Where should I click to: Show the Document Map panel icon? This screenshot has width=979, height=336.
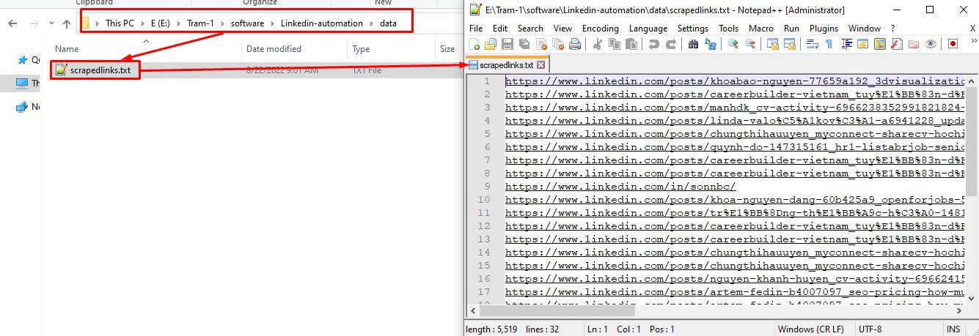coord(880,44)
